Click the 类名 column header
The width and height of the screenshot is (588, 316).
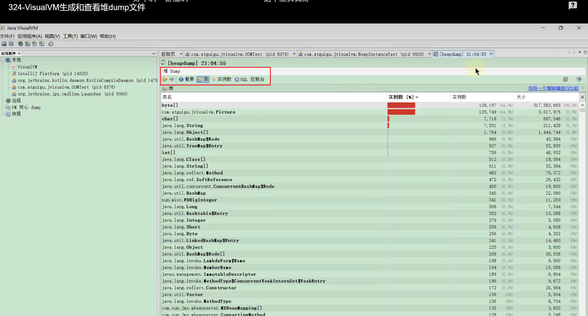[274, 97]
